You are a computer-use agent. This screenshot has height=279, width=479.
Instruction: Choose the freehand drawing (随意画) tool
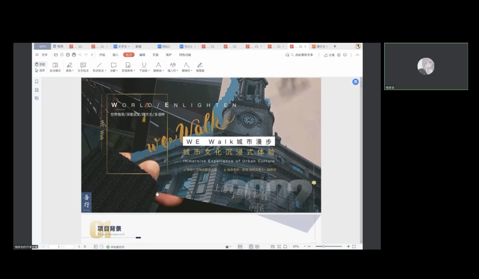point(200,67)
